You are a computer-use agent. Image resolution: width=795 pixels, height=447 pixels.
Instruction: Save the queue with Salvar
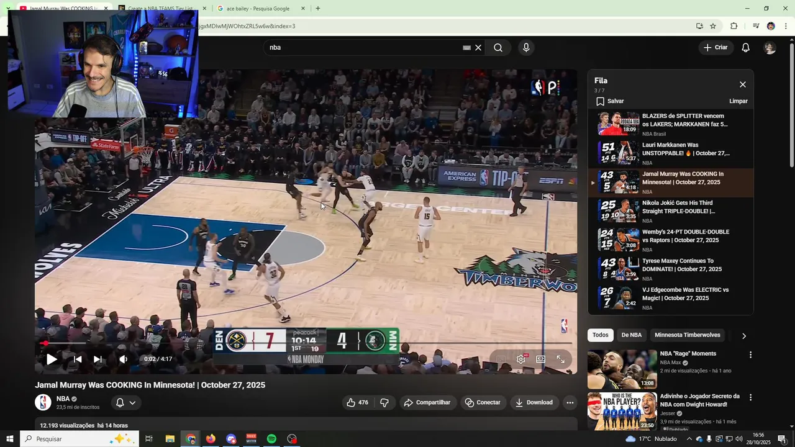click(x=610, y=101)
